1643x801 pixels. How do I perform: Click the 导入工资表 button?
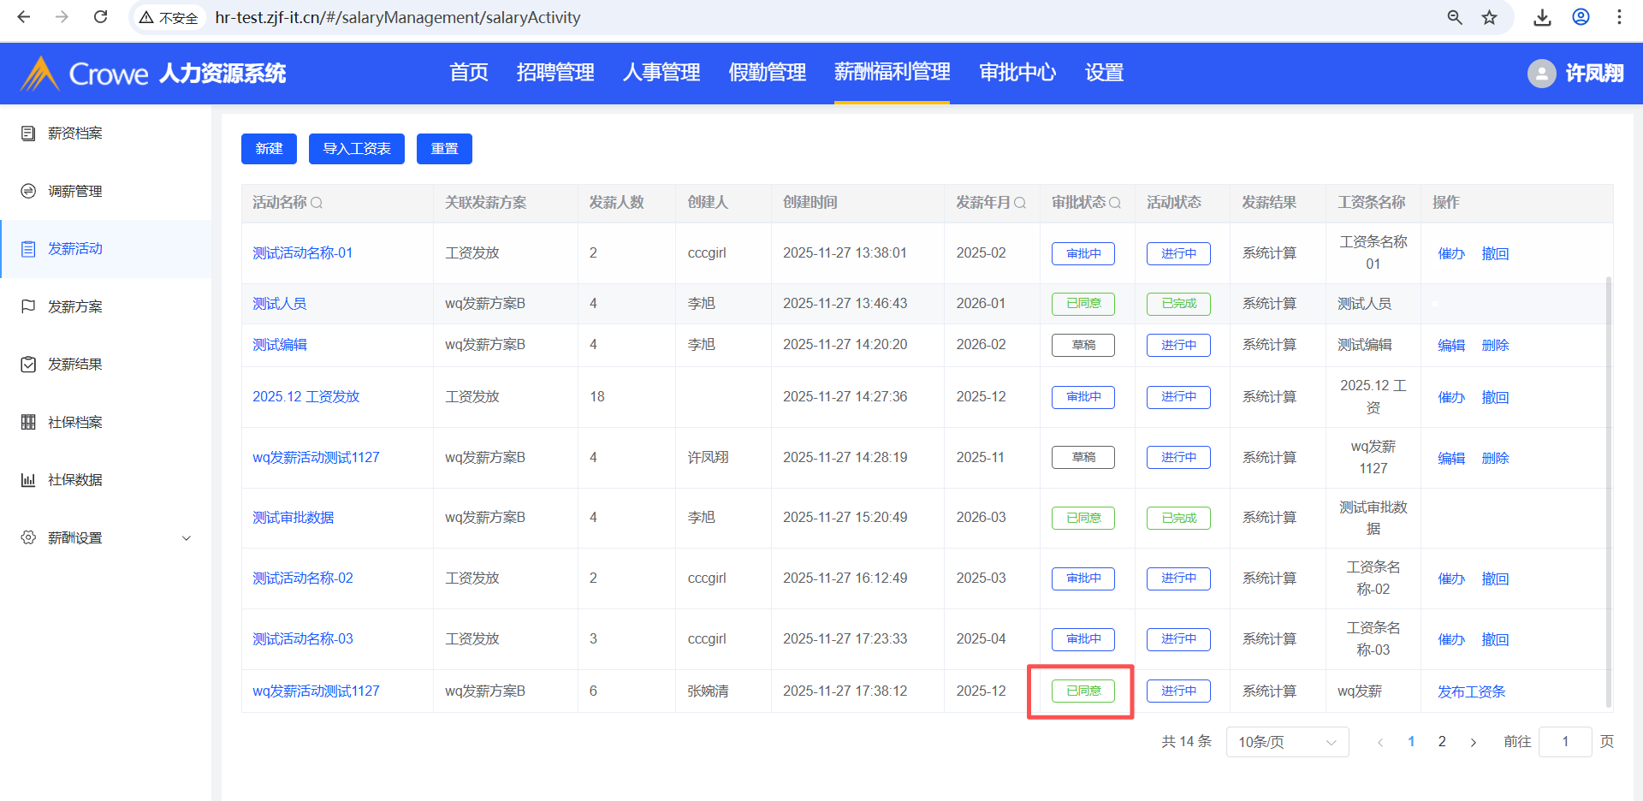tap(357, 149)
